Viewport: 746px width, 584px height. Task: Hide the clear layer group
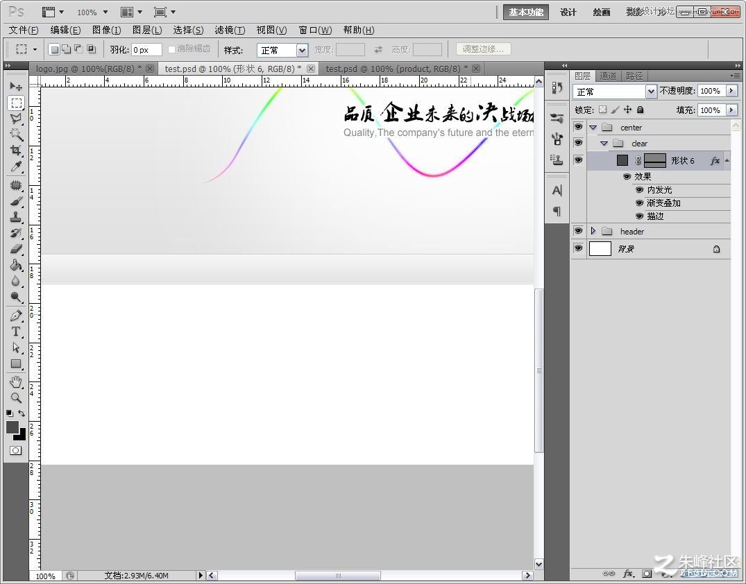[578, 143]
